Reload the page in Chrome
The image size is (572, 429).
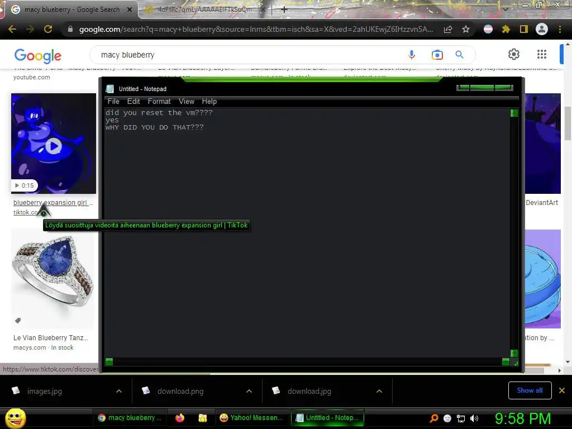48,29
